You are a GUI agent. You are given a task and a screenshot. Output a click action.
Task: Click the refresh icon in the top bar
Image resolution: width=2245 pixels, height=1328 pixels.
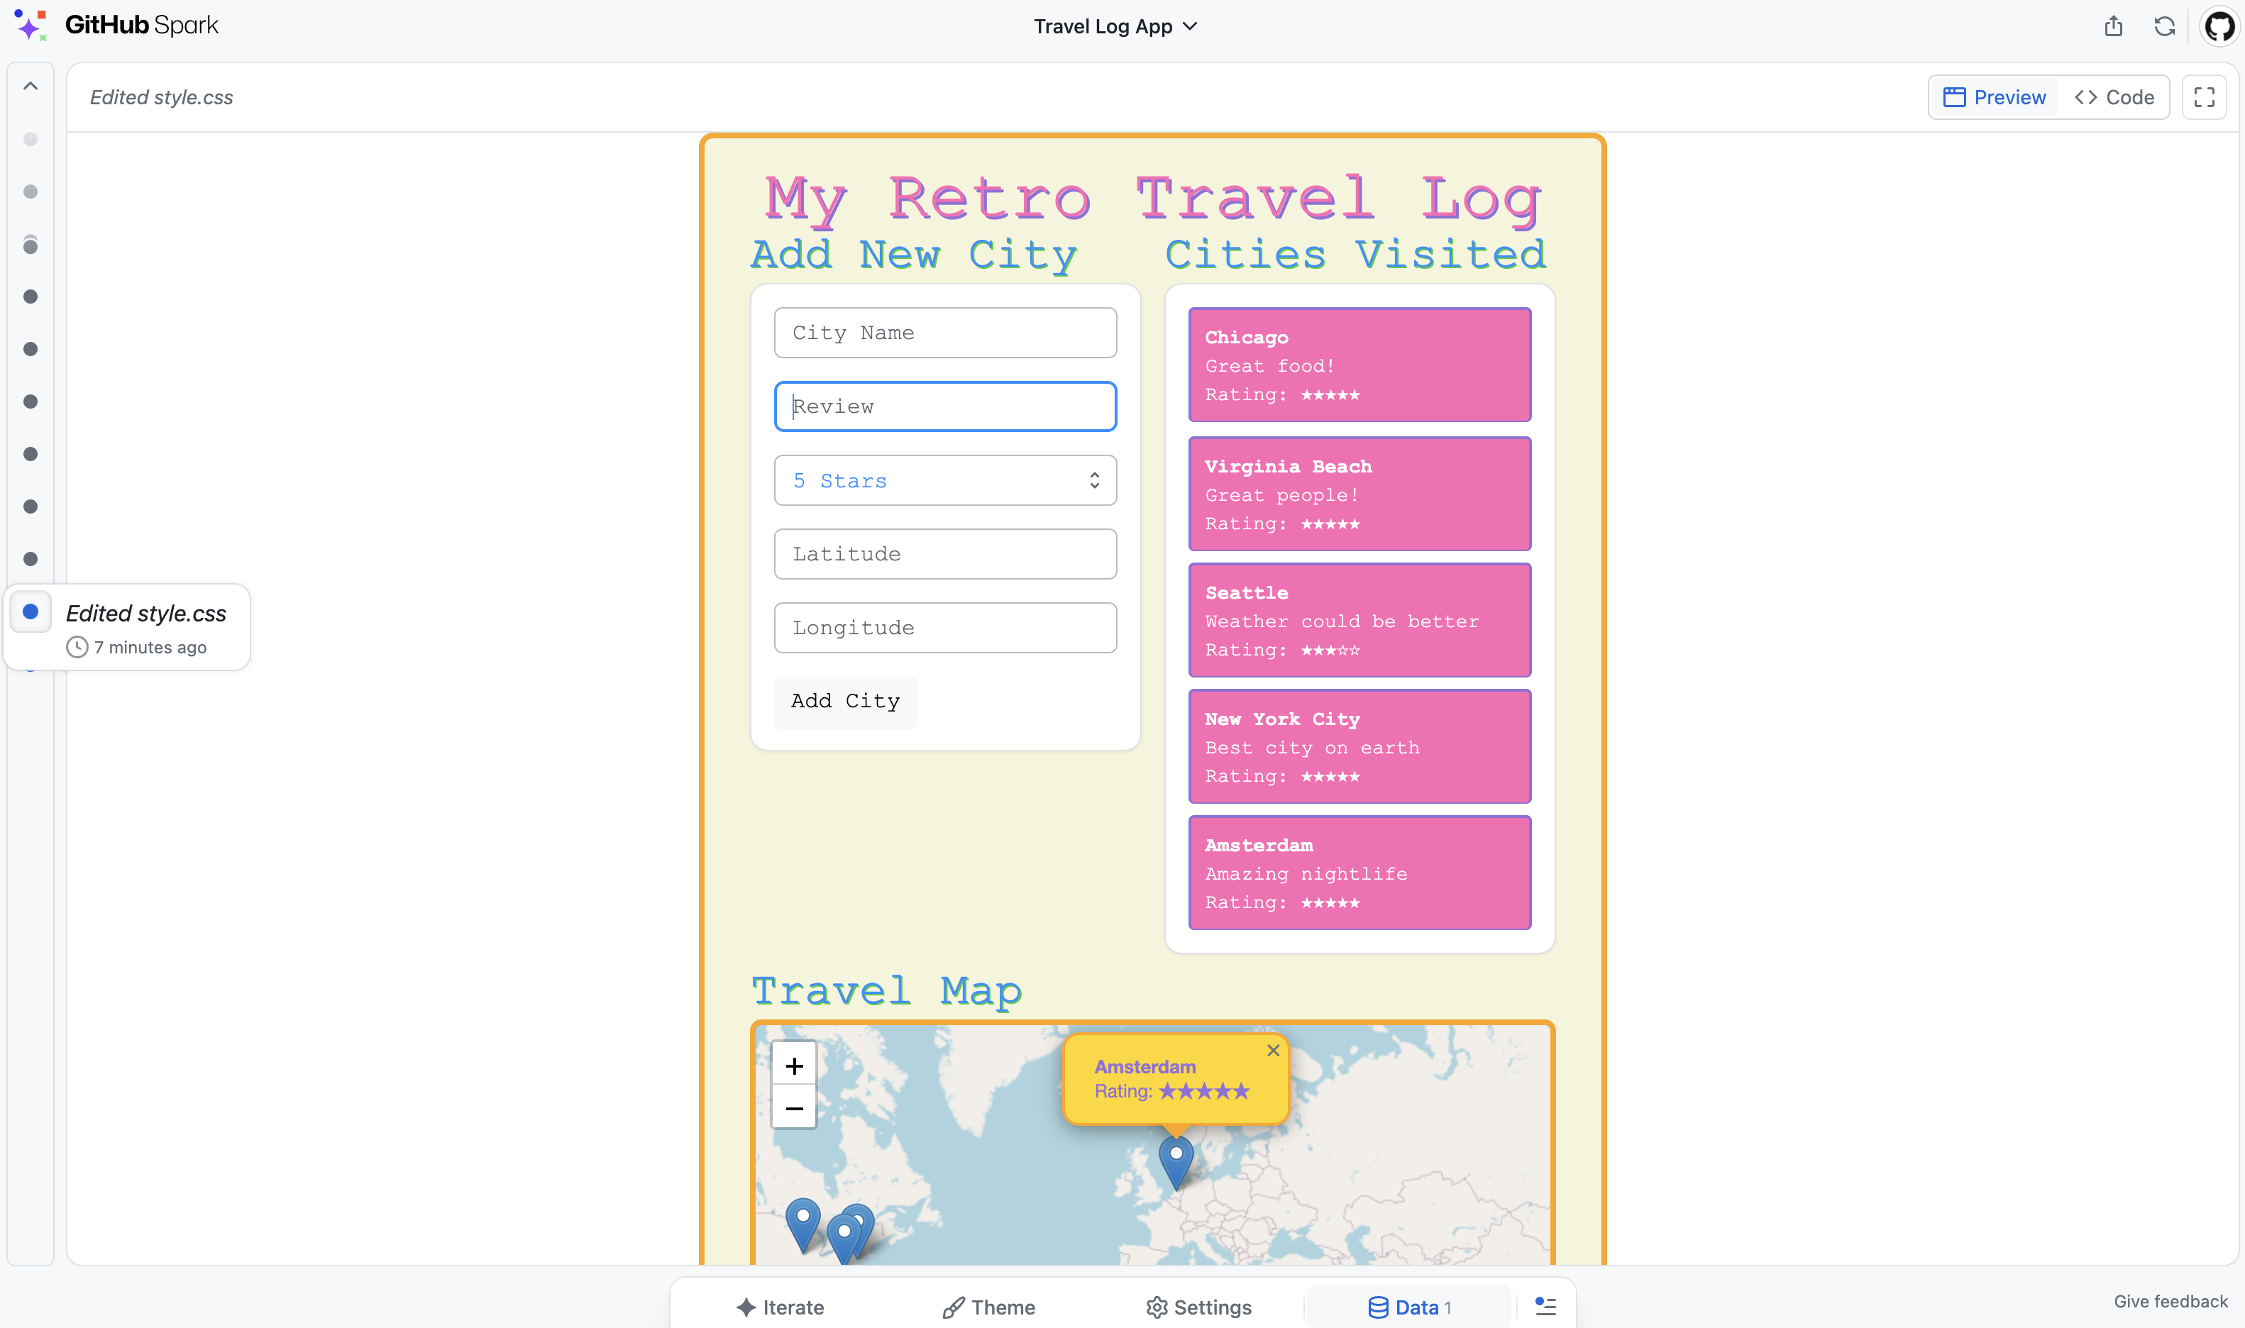pos(2165,26)
